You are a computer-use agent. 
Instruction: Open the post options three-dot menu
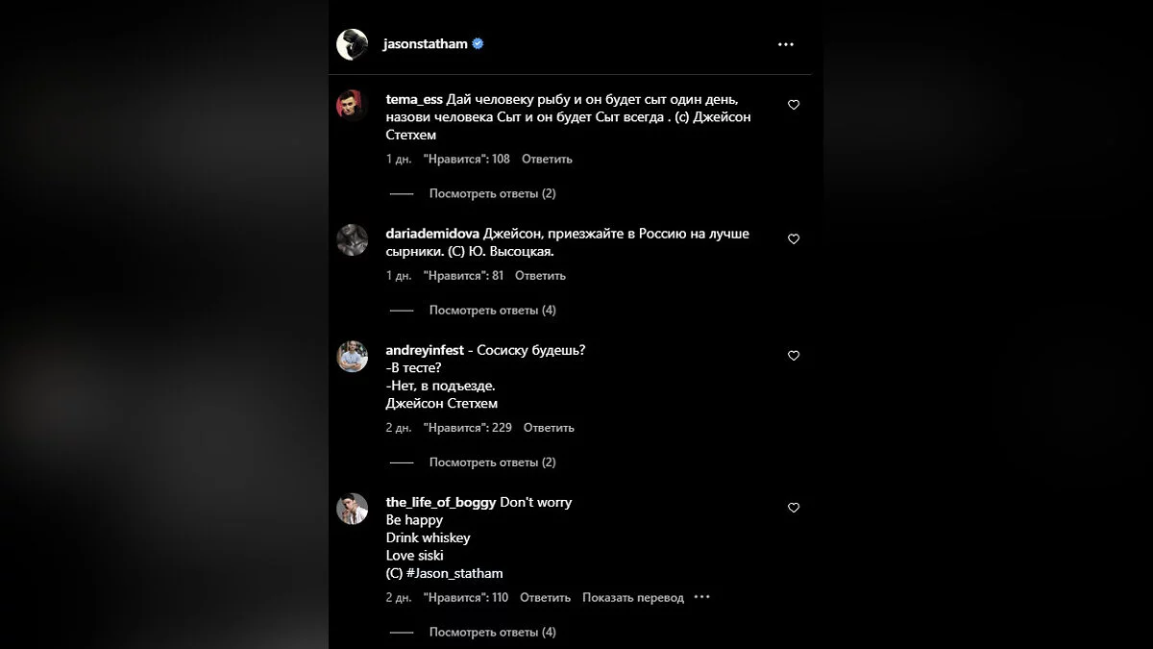[x=786, y=44]
